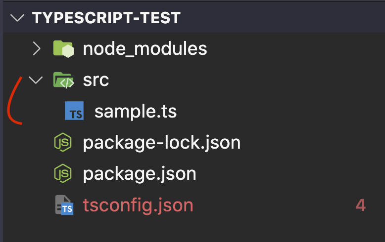This screenshot has width=385, height=242.
Task: Select the node_modules folder label
Action: (145, 49)
